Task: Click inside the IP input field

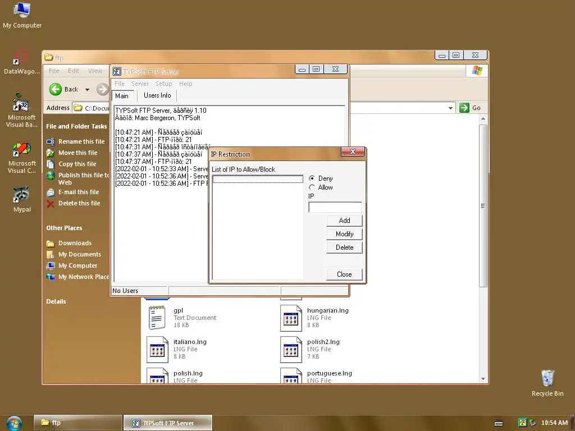Action: [x=335, y=207]
